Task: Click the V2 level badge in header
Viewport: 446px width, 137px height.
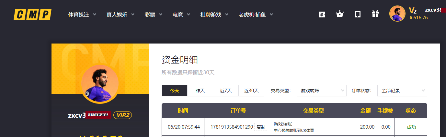Action: coord(413,10)
